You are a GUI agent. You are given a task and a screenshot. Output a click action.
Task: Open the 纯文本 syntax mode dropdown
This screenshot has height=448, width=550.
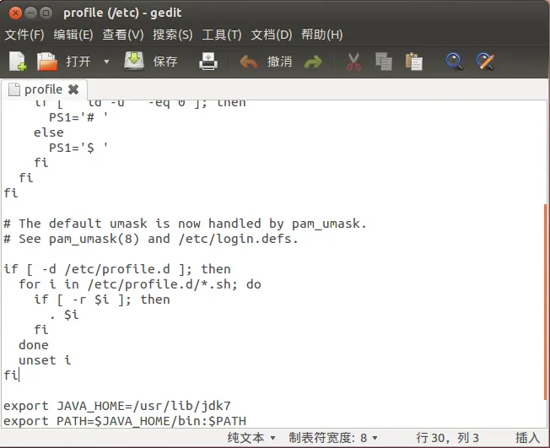[251, 438]
